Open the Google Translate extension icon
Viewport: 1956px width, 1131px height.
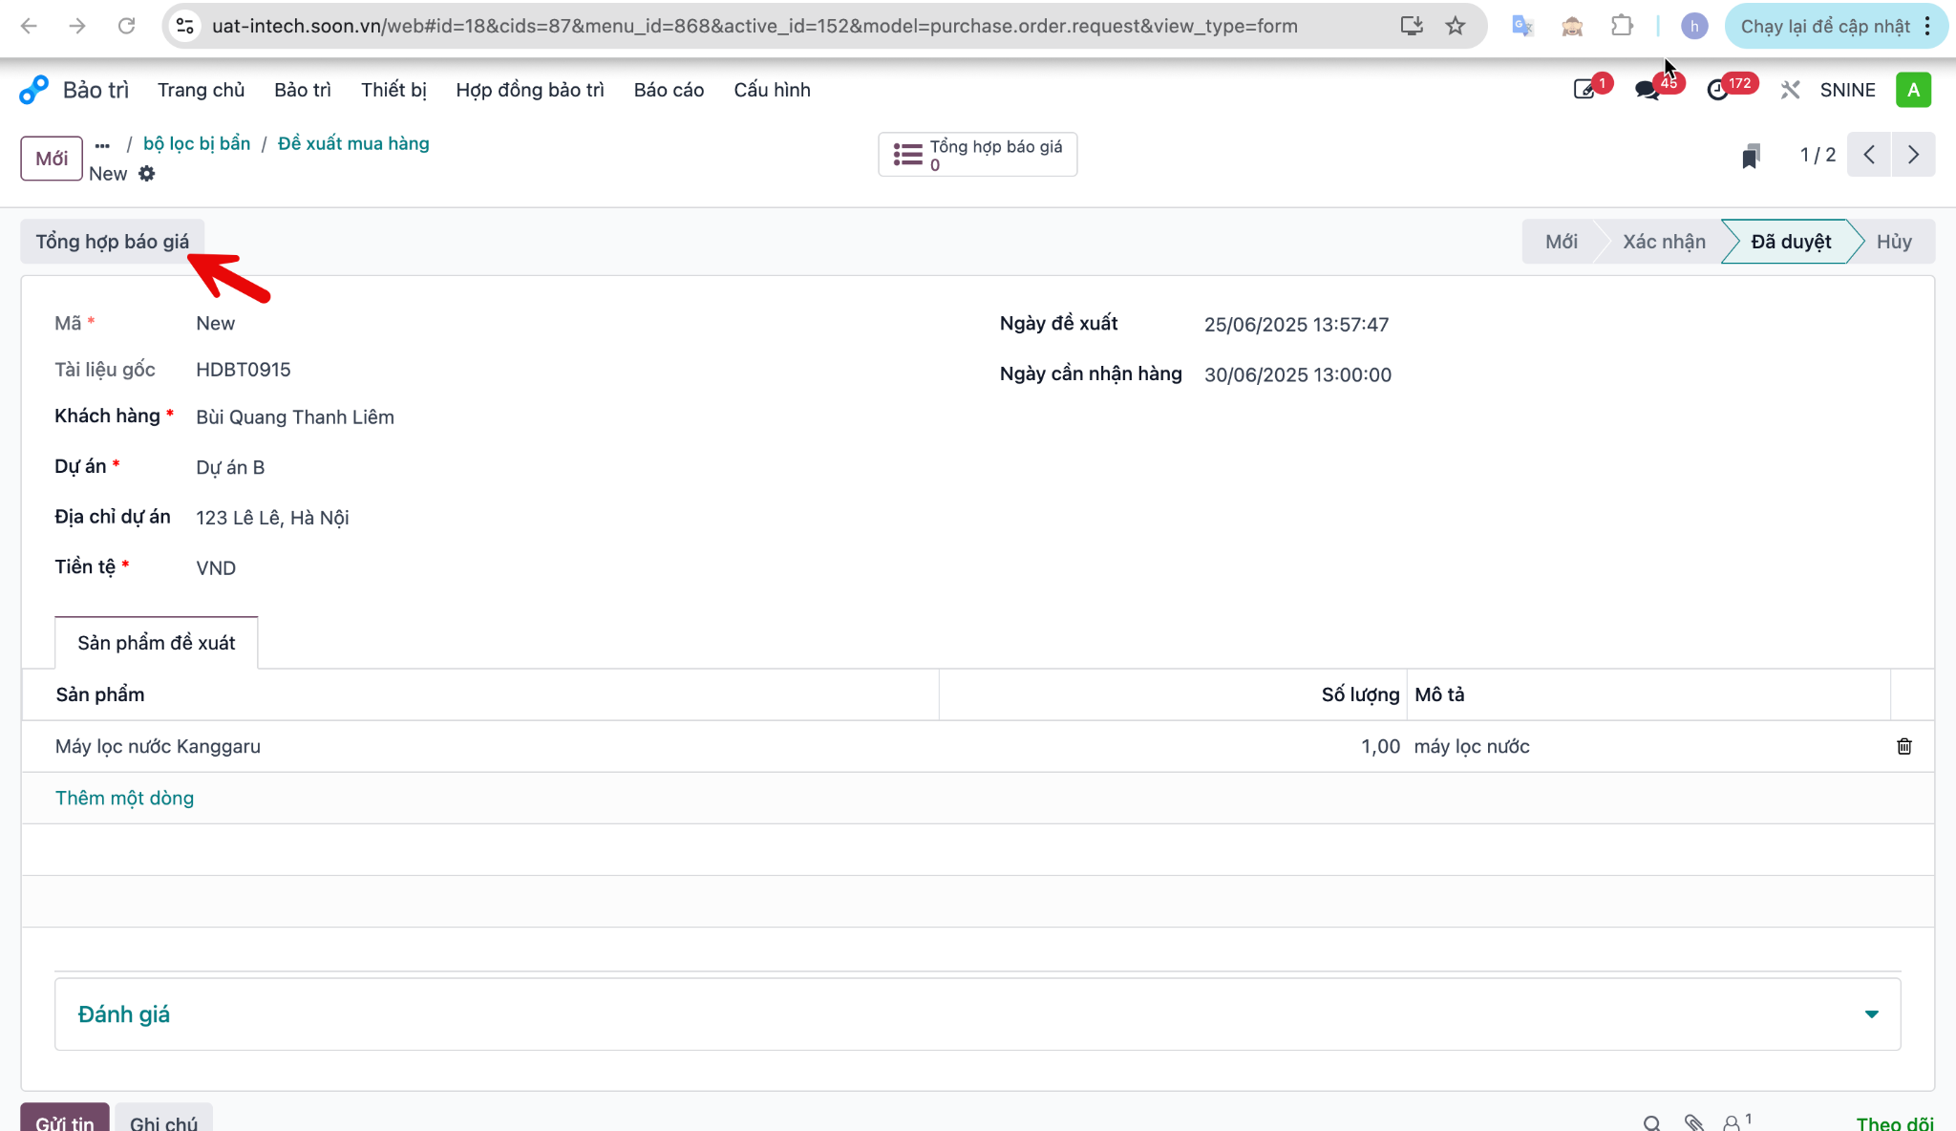[1522, 26]
